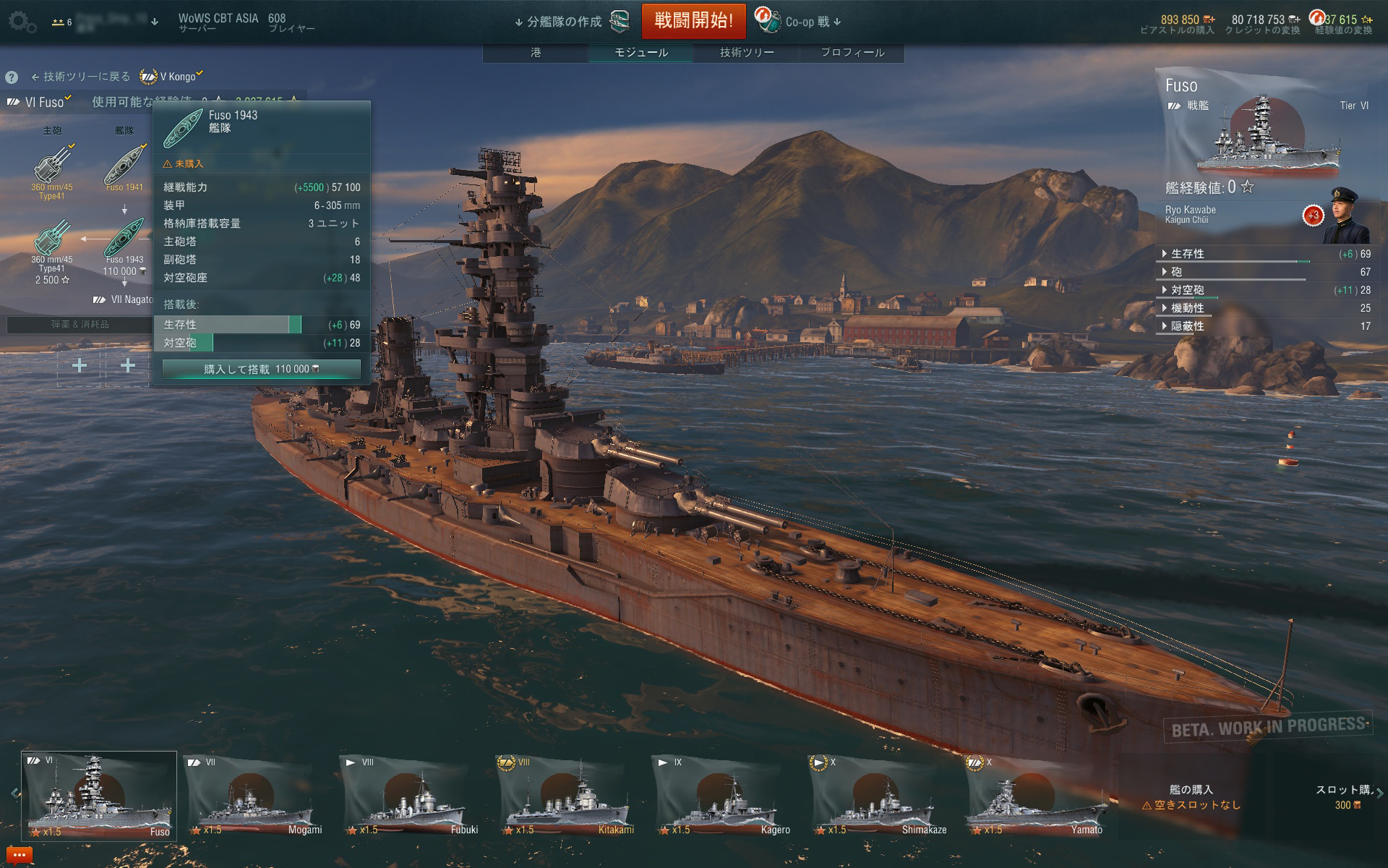This screenshot has width=1388, height=868.
Task: Click the upper 360 mm/45 Type41 gun icon
Action: tap(52, 163)
